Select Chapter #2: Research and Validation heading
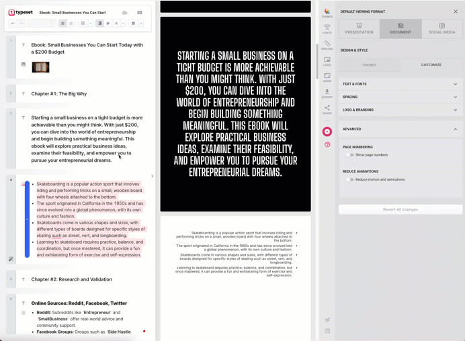 coord(72,279)
